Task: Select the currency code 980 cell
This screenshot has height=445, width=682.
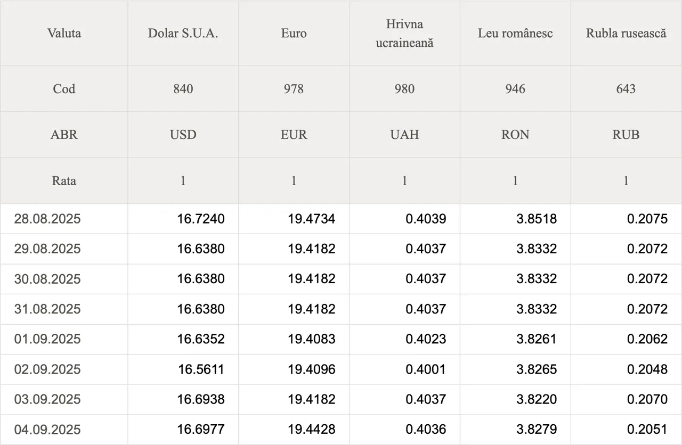Action: click(x=404, y=88)
